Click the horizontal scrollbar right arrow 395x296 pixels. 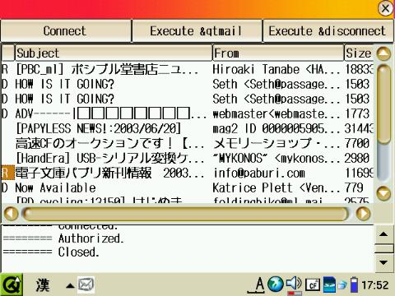363,214
